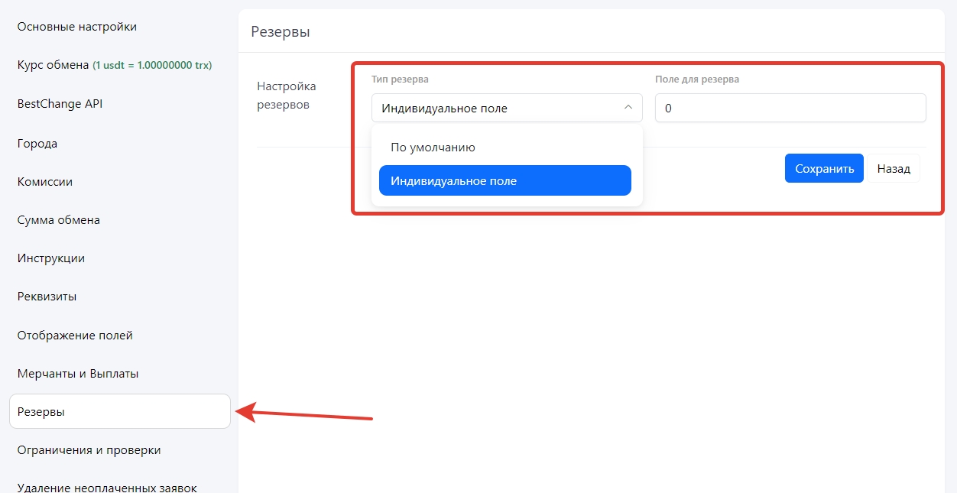Click the Назад button

click(893, 169)
